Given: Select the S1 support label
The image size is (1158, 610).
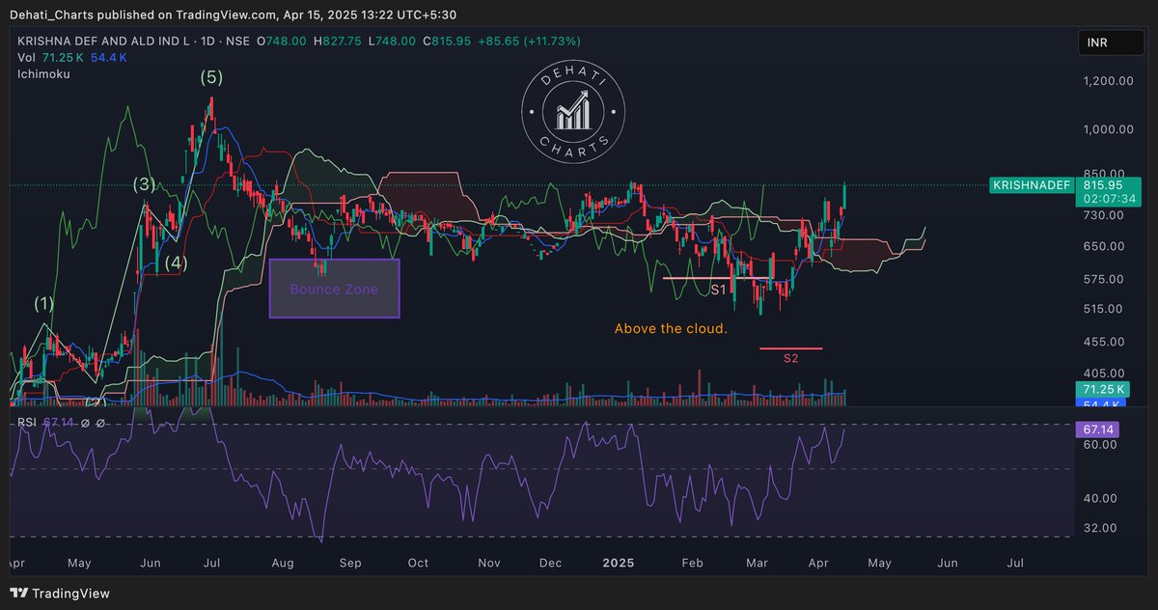Looking at the screenshot, I should coord(719,289).
